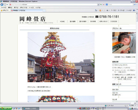Click the system tray clock

(x=135, y=109)
